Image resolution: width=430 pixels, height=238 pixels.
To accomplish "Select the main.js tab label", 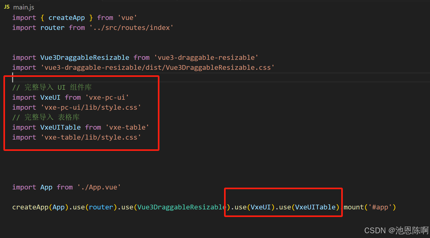I will point(23,7).
